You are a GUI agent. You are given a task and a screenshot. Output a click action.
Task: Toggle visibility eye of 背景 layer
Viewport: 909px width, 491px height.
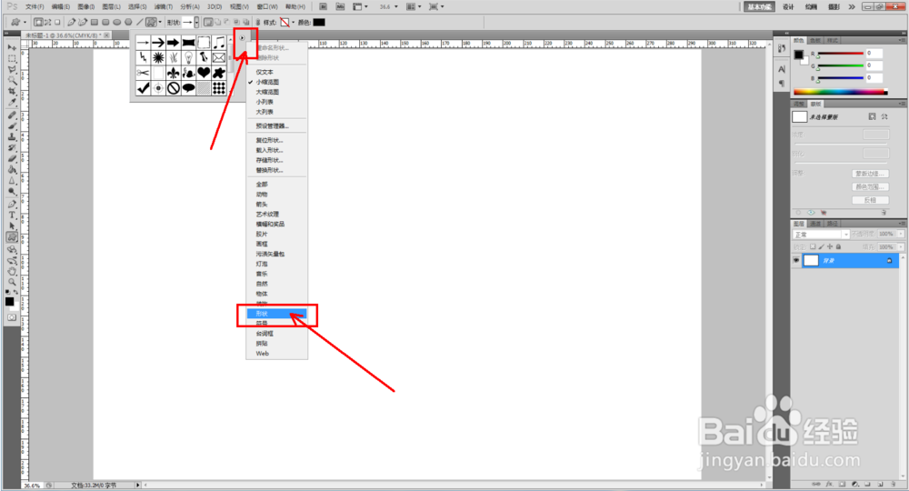(x=796, y=260)
